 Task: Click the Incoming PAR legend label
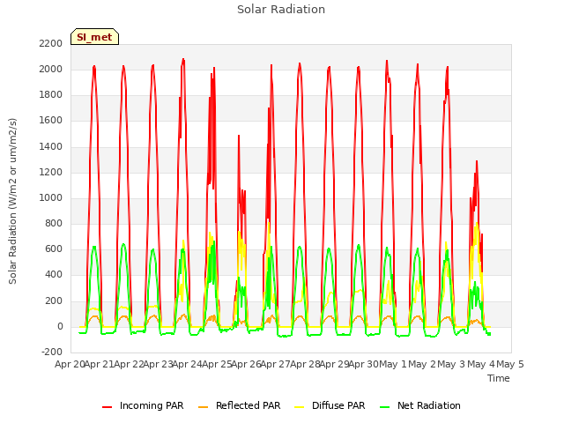[x=152, y=405]
